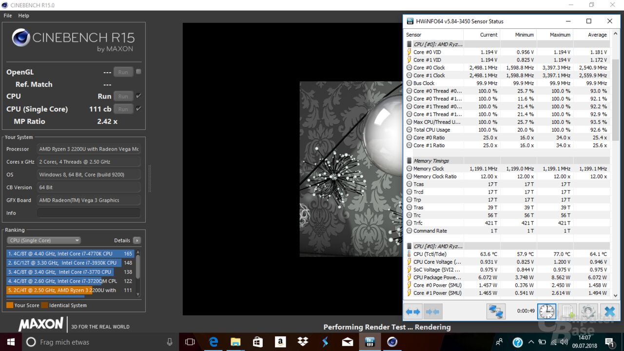Click the Cortana microphone icon
The height and width of the screenshot is (351, 624).
(170, 342)
